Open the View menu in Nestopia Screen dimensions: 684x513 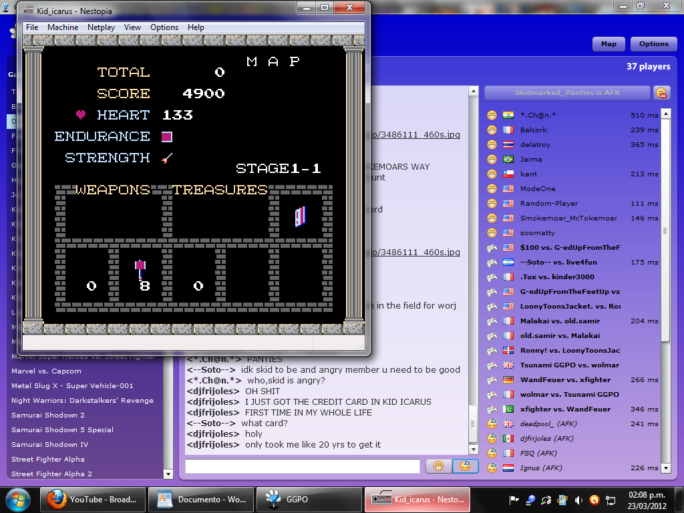[x=133, y=27]
